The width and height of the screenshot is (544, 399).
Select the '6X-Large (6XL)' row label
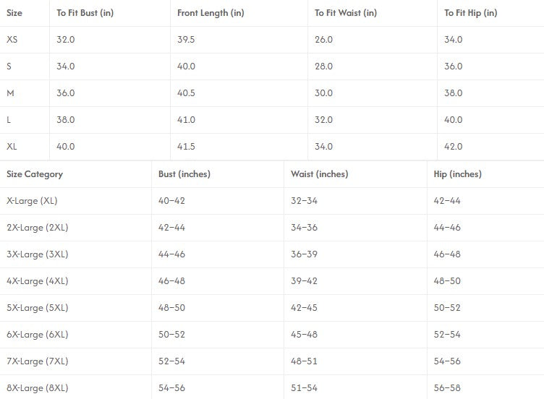click(37, 335)
